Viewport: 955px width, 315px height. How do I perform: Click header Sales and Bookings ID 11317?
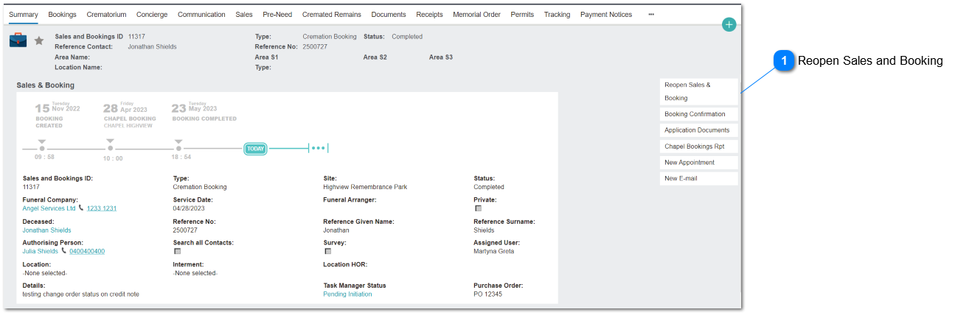tap(136, 36)
